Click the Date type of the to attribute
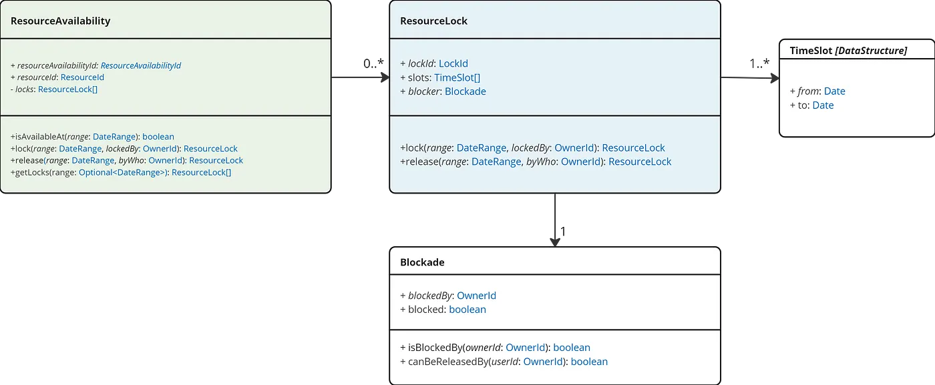This screenshot has height=385, width=935. [x=823, y=105]
